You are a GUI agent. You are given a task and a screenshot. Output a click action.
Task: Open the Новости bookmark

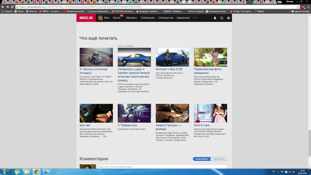31,11
